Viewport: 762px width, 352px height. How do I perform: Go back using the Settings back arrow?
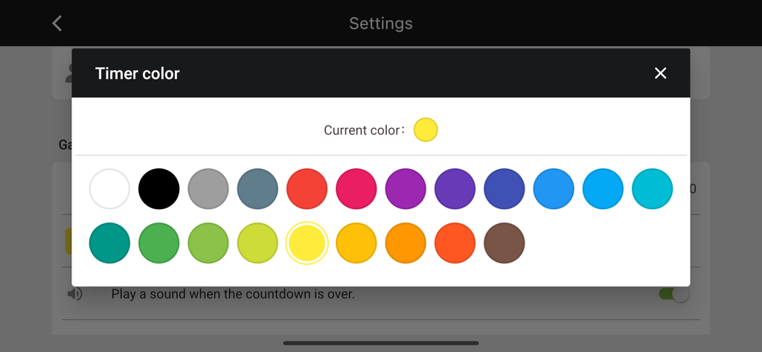coord(57,24)
